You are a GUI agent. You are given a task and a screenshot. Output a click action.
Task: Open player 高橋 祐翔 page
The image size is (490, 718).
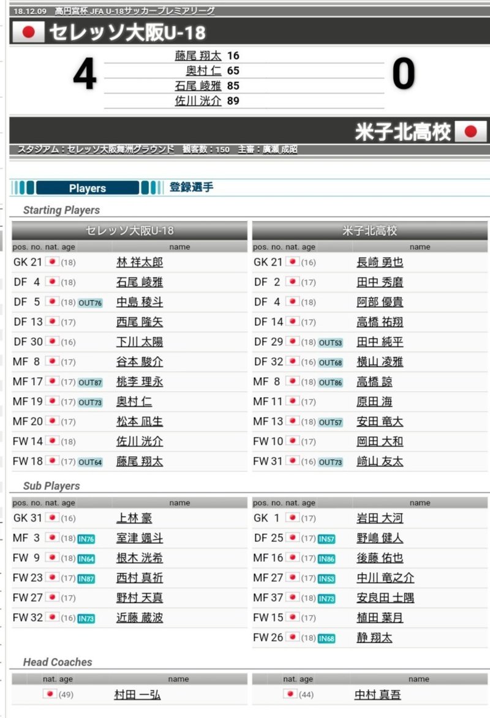coord(380,322)
